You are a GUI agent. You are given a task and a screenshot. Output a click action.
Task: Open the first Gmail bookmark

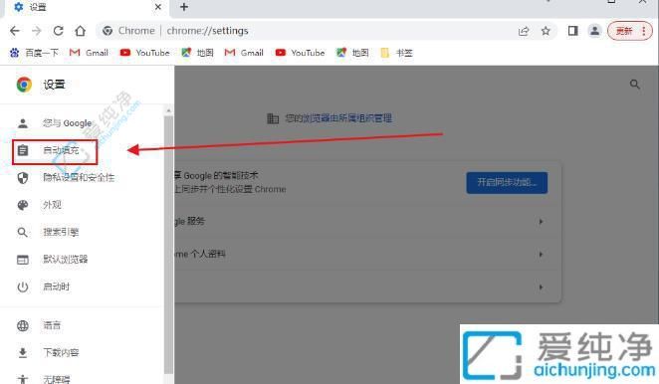coord(89,53)
